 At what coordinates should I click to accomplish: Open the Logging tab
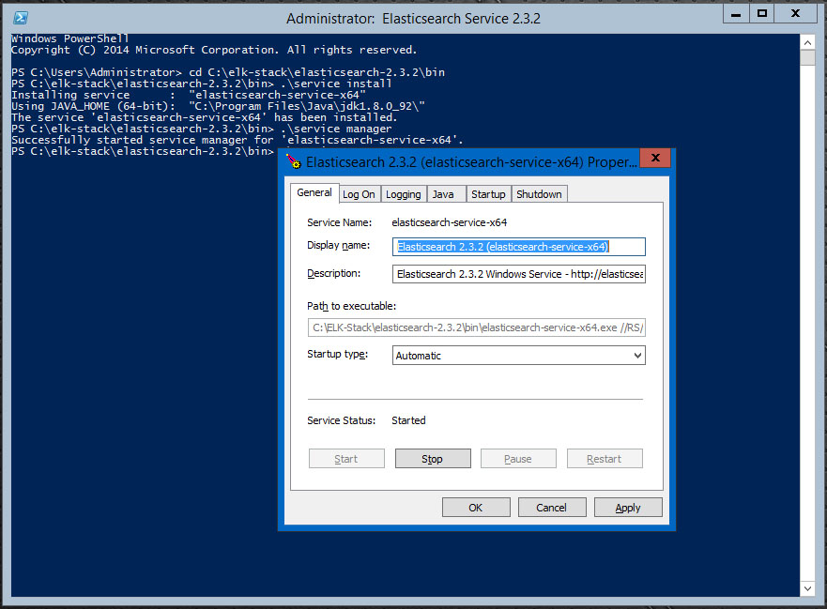[x=404, y=194]
